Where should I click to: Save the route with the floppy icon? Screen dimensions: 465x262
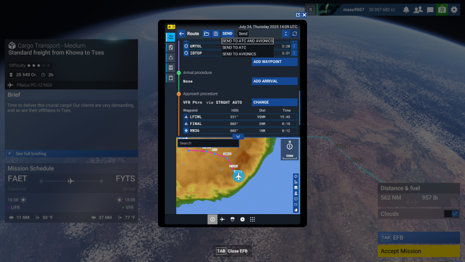(x=216, y=33)
